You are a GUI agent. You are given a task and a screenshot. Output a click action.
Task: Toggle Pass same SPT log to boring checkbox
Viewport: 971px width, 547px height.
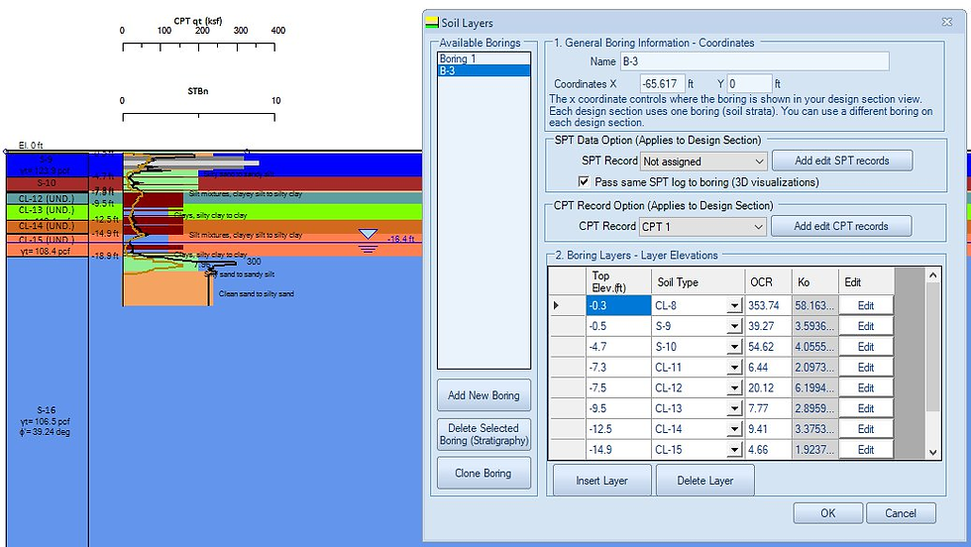tap(584, 181)
